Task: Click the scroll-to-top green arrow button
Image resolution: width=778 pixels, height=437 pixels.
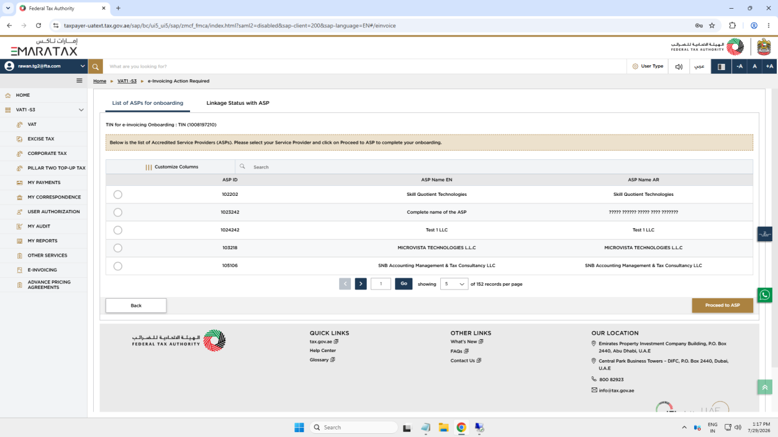Action: (x=765, y=387)
